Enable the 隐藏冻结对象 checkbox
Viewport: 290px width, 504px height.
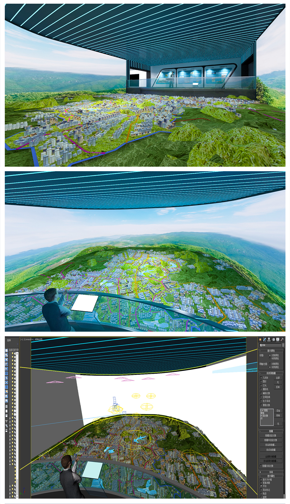coord(261,466)
